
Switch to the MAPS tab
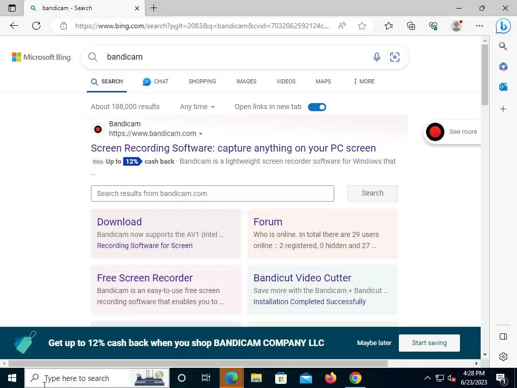pyautogui.click(x=323, y=81)
